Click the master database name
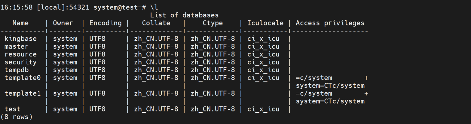This screenshot has width=471, height=124. pyautogui.click(x=17, y=47)
